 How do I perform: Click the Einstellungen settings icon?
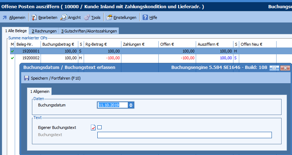coord(109,17)
